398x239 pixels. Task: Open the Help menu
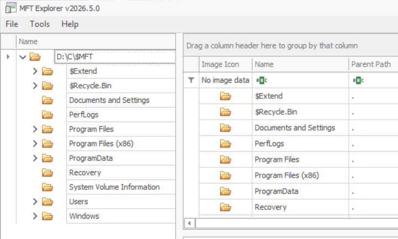point(70,24)
